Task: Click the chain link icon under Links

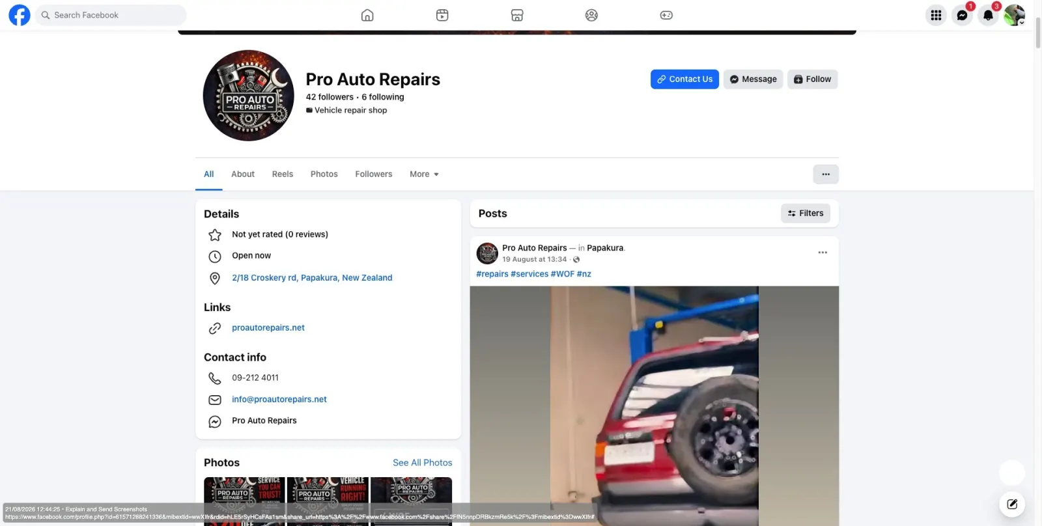Action: pos(215,329)
